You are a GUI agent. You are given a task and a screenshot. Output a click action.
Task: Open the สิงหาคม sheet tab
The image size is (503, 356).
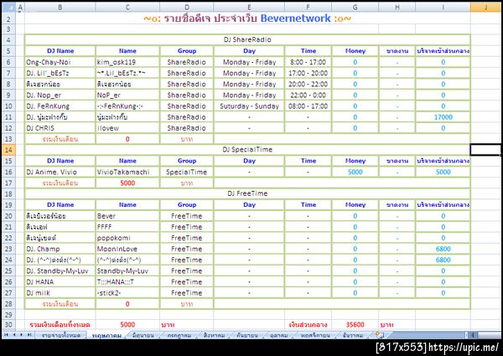pyautogui.click(x=214, y=335)
